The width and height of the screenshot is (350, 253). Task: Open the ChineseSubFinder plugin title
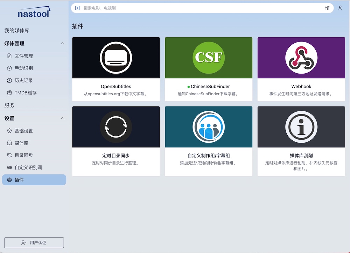(x=210, y=86)
